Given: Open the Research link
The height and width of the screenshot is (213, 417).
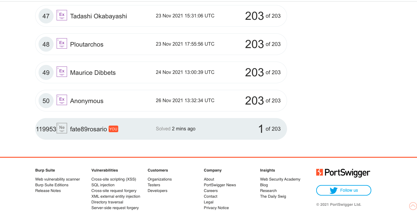Looking at the screenshot, I should [x=268, y=191].
